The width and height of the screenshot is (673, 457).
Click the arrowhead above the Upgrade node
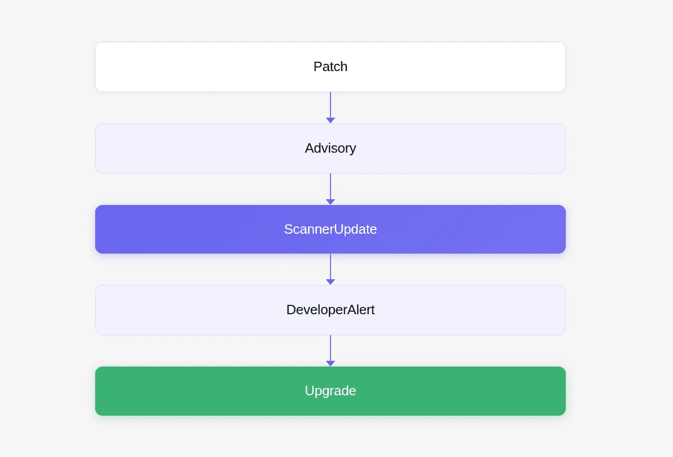tap(330, 363)
